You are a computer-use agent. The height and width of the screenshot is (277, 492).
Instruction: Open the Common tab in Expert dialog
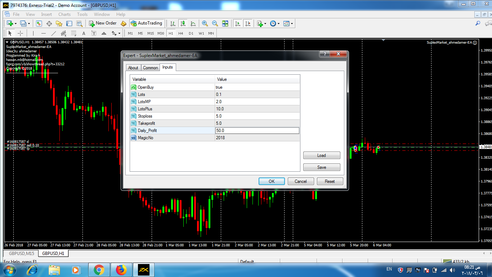(x=150, y=68)
